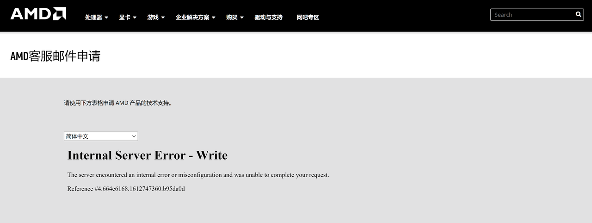This screenshot has height=223, width=592.
Task: Click the 请使用下方表格申请 instruction text
Action: click(118, 103)
